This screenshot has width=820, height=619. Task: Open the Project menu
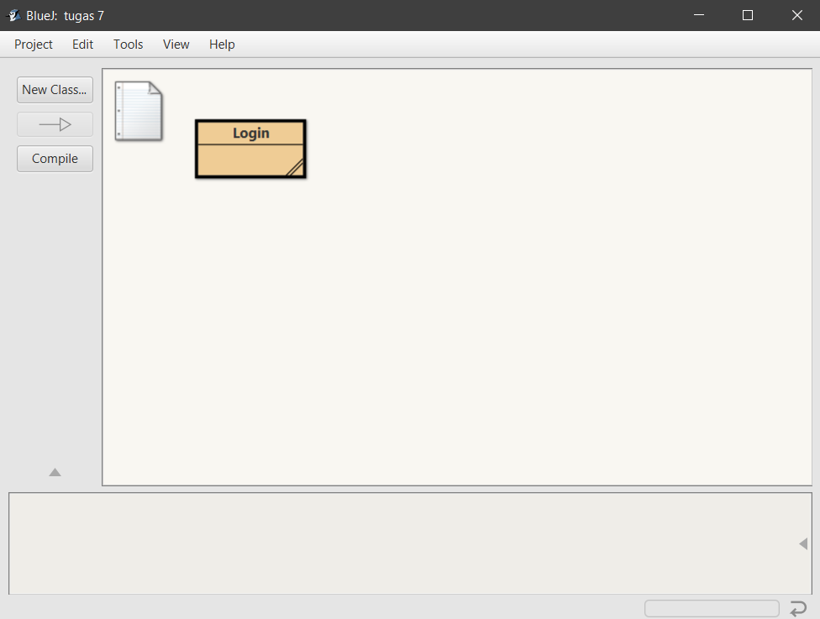[x=34, y=45]
